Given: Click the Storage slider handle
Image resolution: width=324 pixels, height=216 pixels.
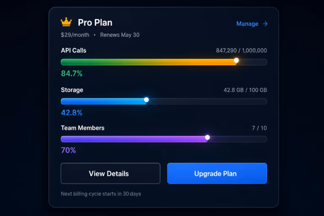Looking at the screenshot, I should pyautogui.click(x=146, y=100).
